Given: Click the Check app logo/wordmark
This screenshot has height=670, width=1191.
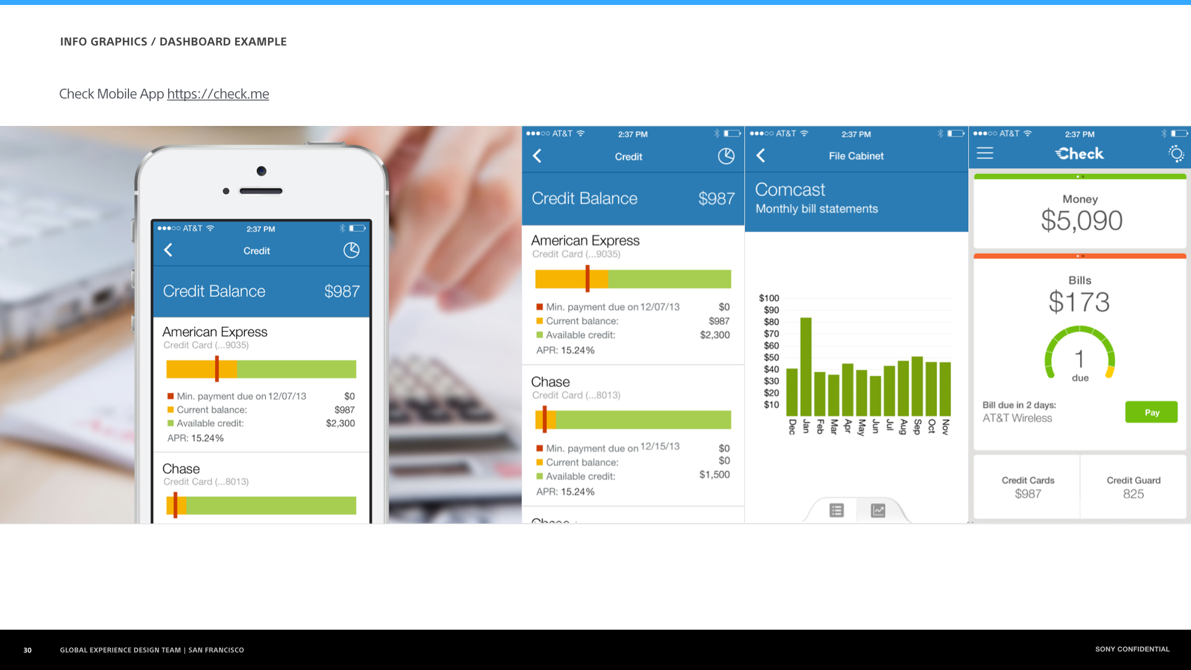Looking at the screenshot, I should pos(1080,156).
